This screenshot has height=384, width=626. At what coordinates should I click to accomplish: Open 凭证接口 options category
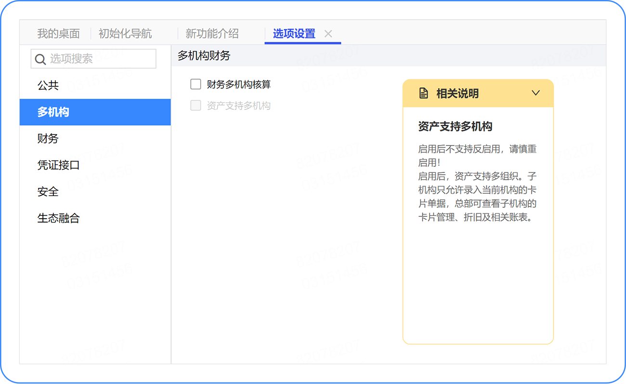tap(95, 165)
